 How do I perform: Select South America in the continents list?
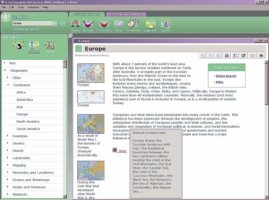(x=28, y=129)
